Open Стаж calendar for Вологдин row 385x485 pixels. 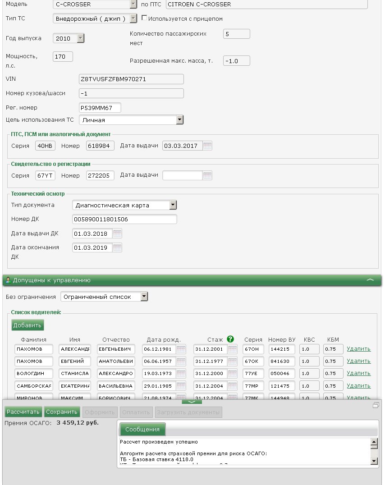[x=233, y=374]
